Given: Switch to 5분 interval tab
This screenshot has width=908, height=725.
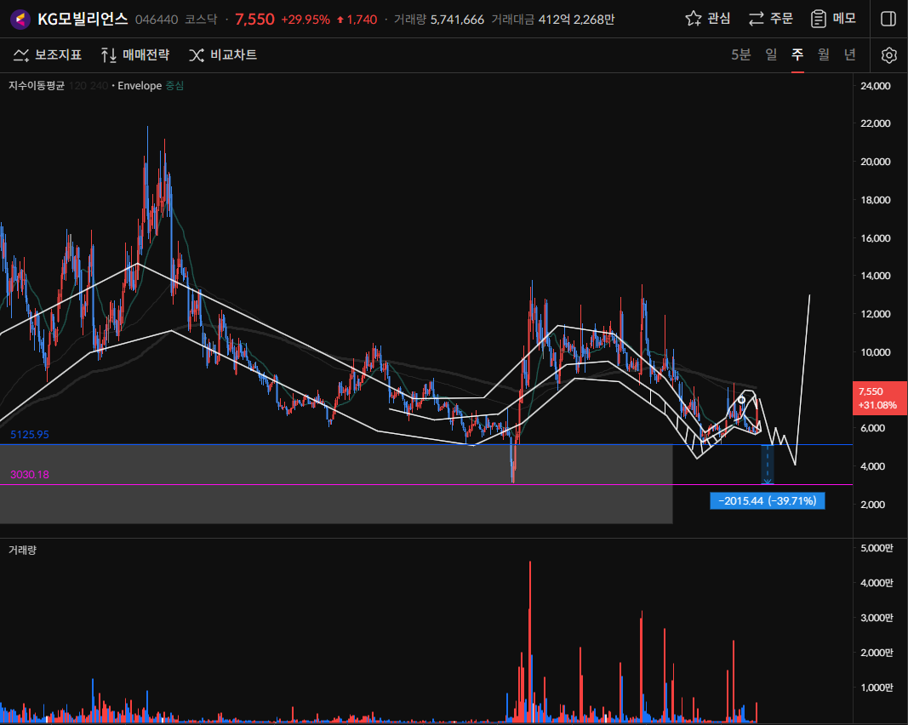Looking at the screenshot, I should (x=740, y=54).
